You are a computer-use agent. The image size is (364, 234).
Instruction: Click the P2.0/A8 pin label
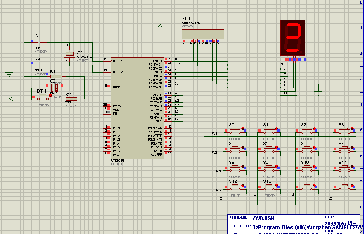tap(156, 95)
